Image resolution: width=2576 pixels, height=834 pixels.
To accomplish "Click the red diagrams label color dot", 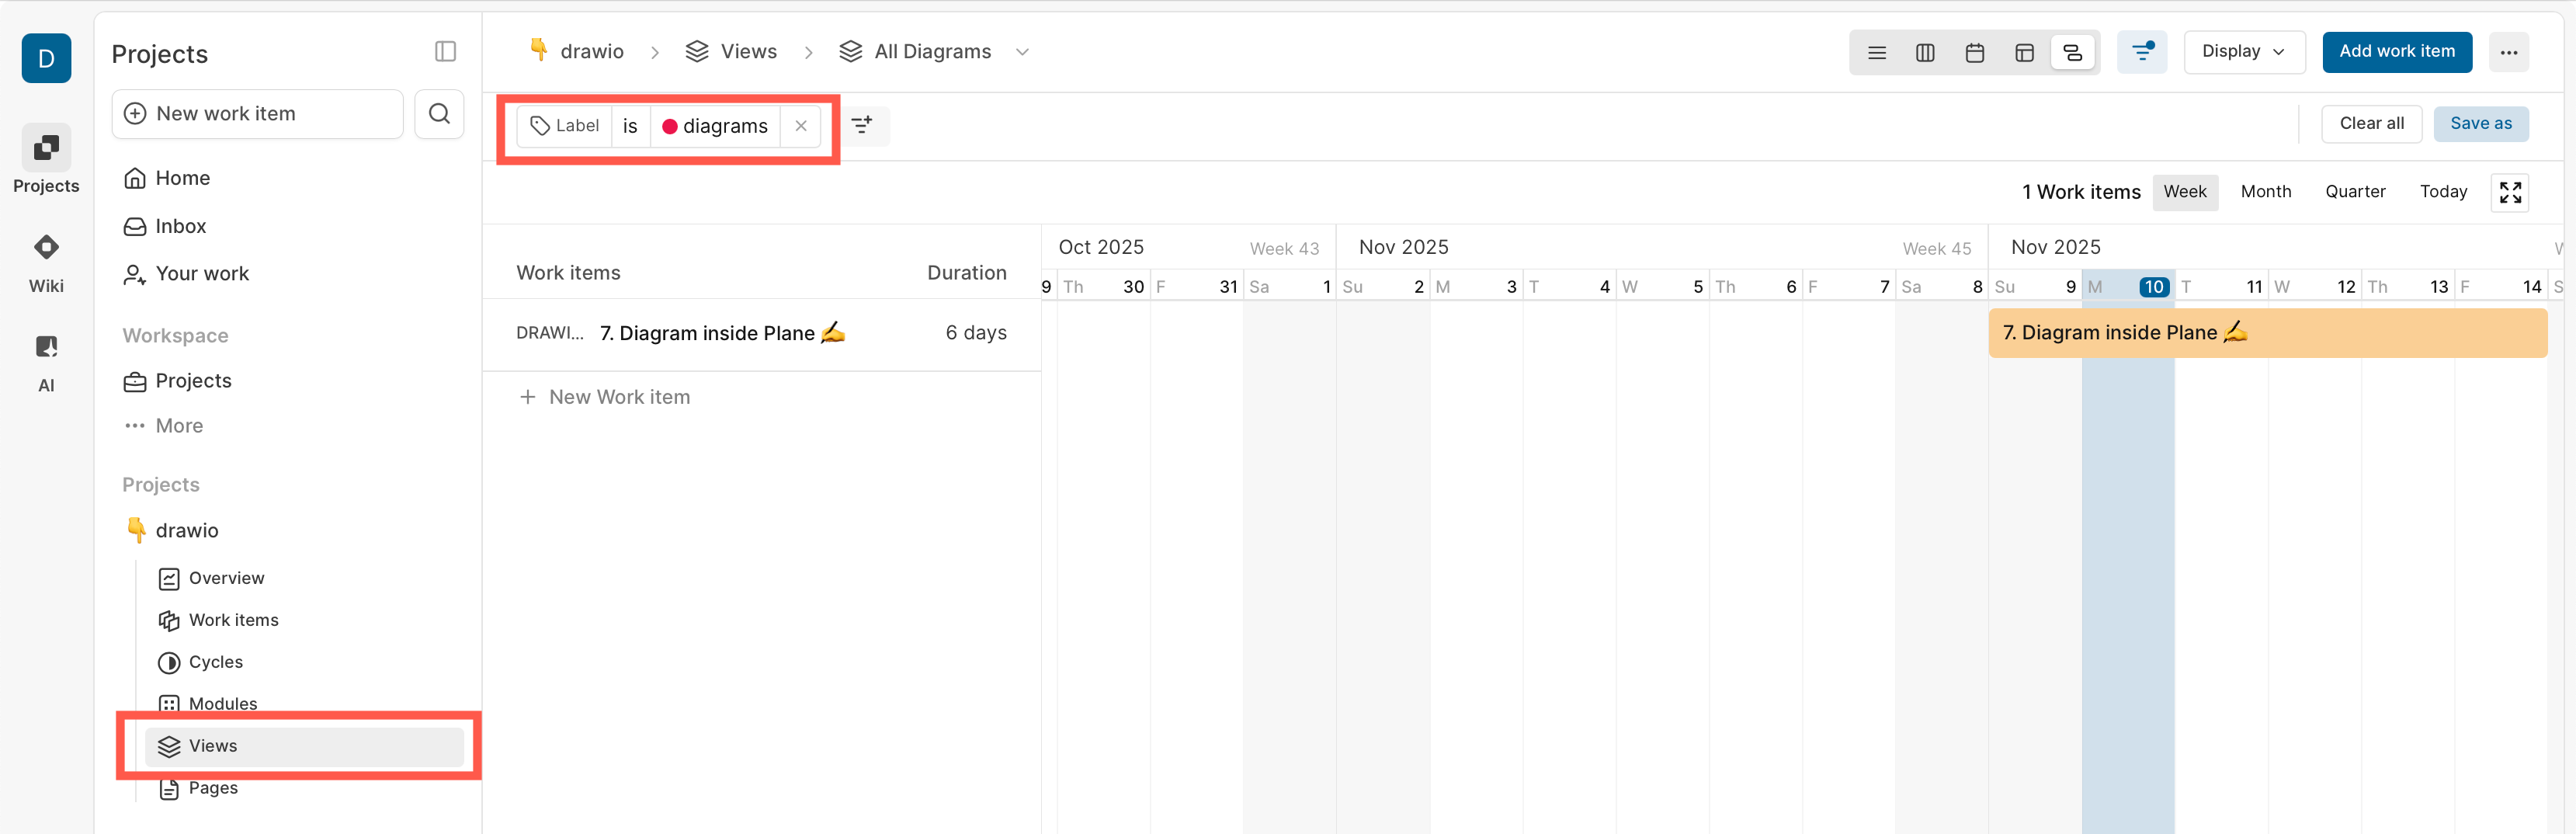I will [x=671, y=126].
